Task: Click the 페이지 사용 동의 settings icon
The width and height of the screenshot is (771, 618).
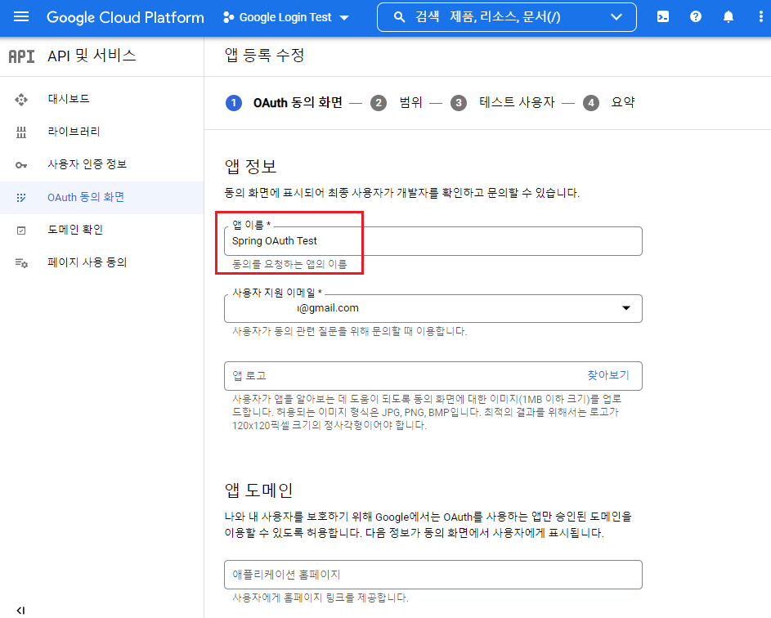Action: [x=21, y=263]
